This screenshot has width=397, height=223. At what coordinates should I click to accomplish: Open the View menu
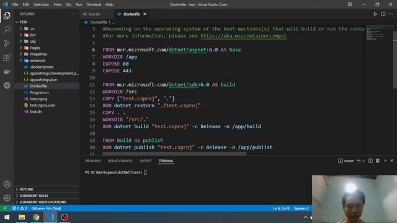point(58,4)
